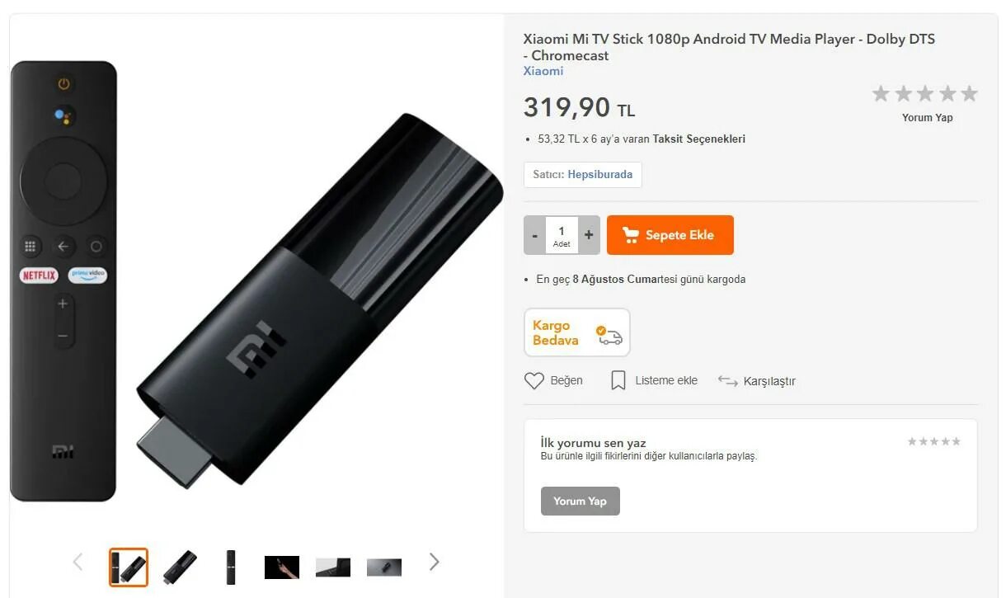Click the gray Yorum Yap button
This screenshot has height=598, width=1006.
coord(581,501)
